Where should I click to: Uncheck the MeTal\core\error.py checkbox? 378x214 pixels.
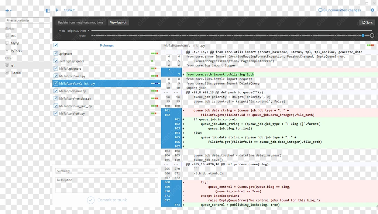tap(56, 91)
